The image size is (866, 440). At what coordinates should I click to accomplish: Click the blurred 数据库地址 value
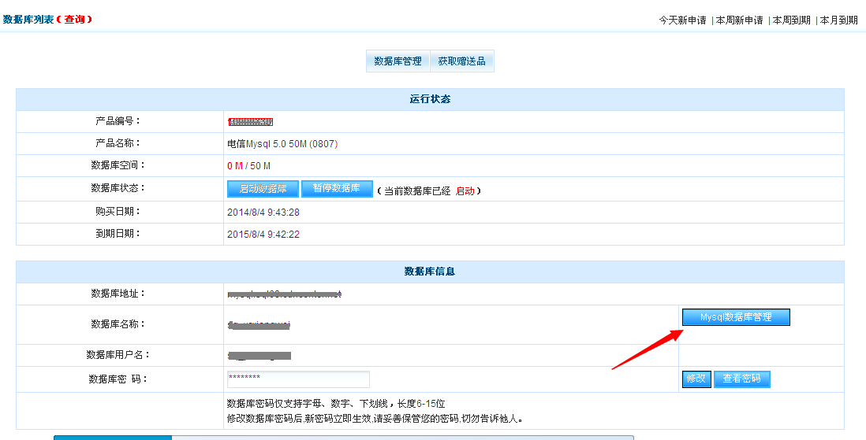[x=284, y=294]
